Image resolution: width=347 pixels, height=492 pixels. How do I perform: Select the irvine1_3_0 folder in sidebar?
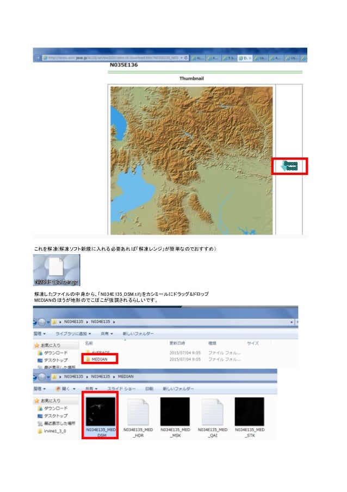point(52,431)
